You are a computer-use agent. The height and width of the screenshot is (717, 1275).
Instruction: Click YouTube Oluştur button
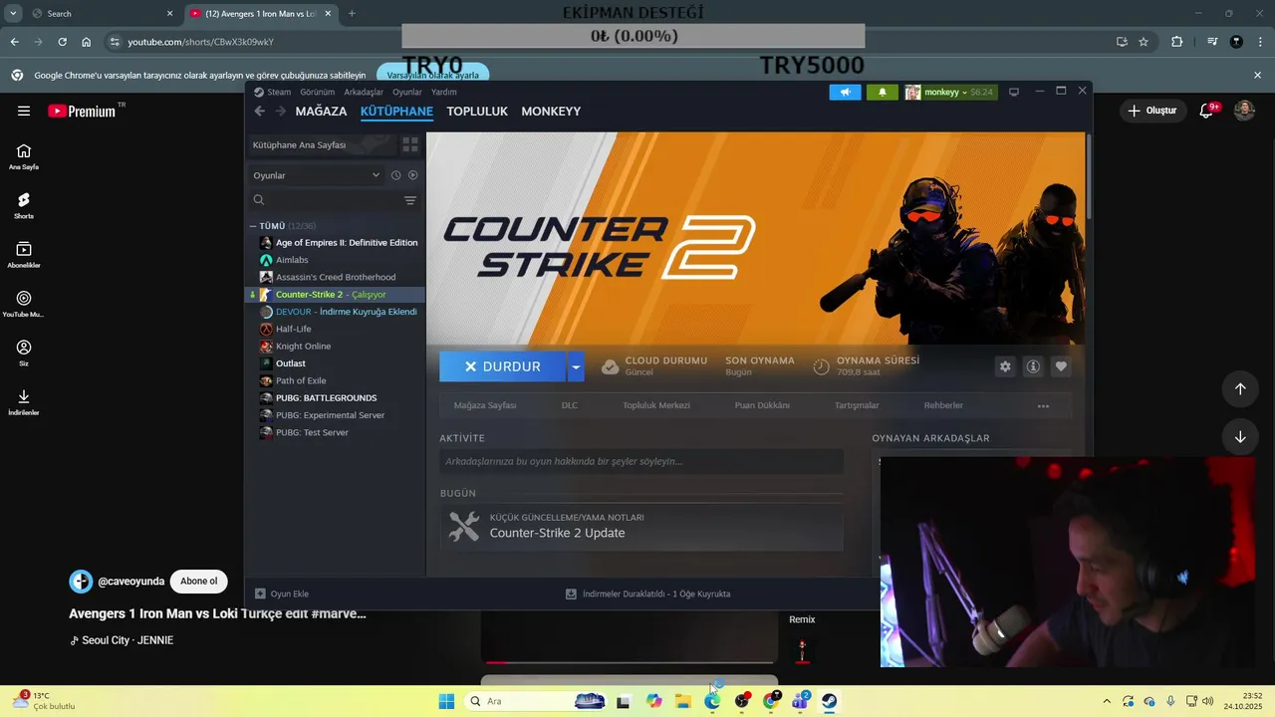(x=1152, y=111)
